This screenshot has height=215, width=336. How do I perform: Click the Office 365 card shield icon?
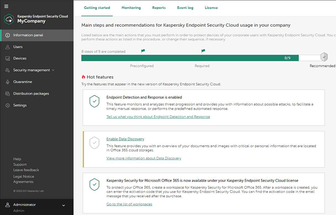click(x=94, y=184)
